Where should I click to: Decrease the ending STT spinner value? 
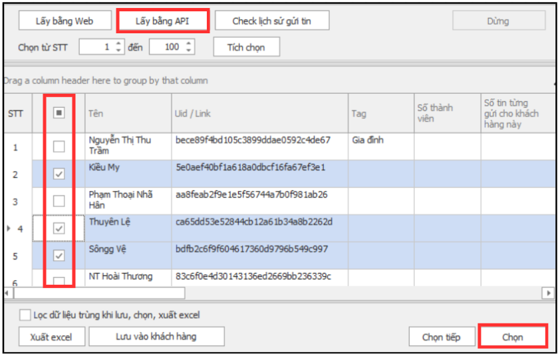click(x=189, y=51)
